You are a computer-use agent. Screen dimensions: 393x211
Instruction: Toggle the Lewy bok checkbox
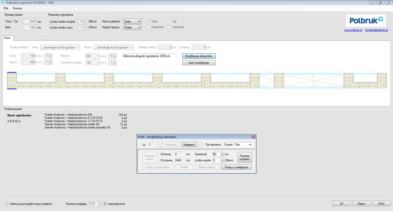point(170,27)
